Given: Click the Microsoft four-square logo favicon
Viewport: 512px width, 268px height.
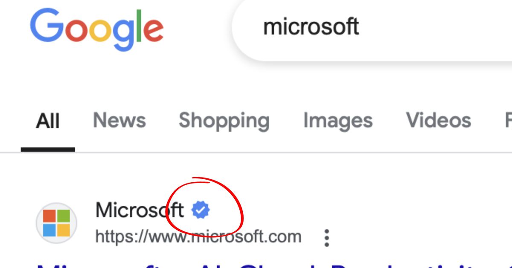Looking at the screenshot, I should 56,223.
